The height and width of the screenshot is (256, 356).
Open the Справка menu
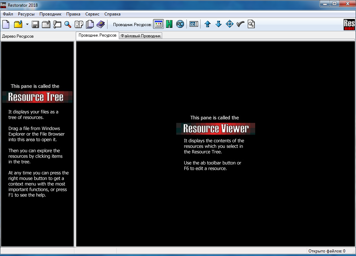pyautogui.click(x=112, y=14)
